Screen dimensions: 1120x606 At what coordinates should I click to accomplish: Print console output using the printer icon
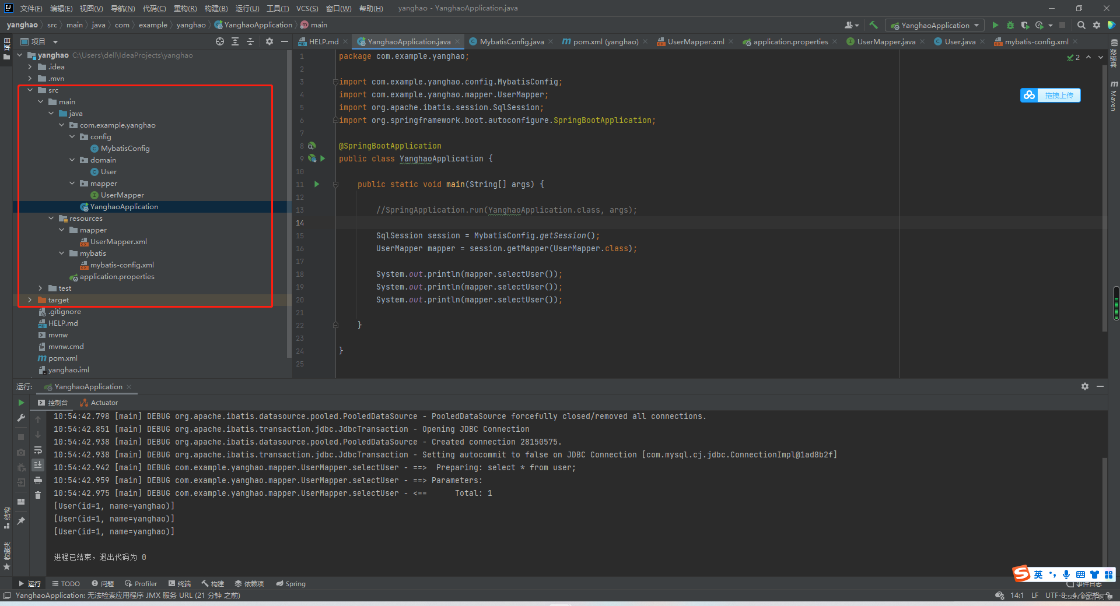pyautogui.click(x=38, y=481)
